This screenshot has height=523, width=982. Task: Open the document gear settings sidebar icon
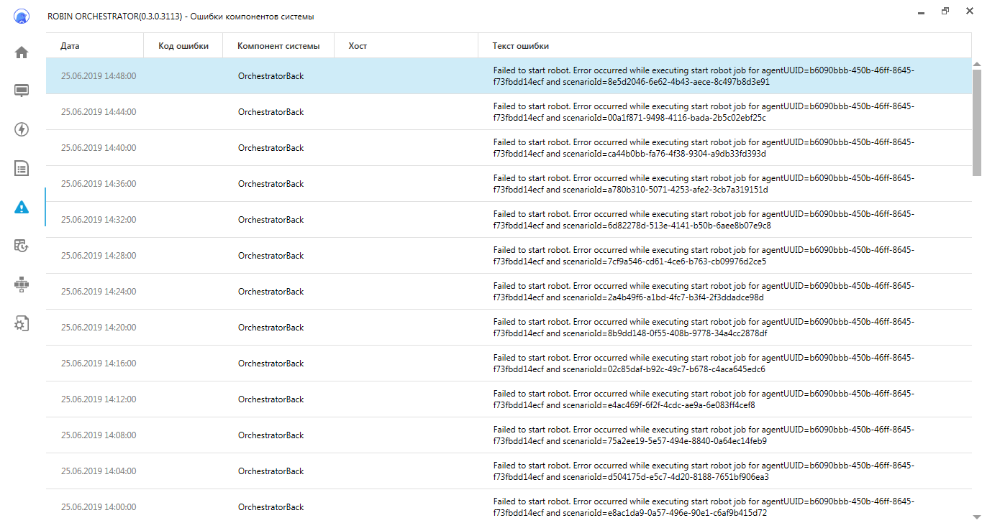tap(22, 323)
